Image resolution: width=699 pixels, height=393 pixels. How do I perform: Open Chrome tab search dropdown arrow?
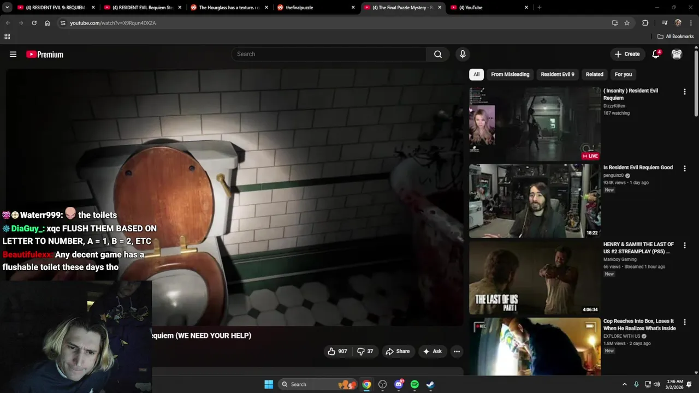click(x=7, y=8)
